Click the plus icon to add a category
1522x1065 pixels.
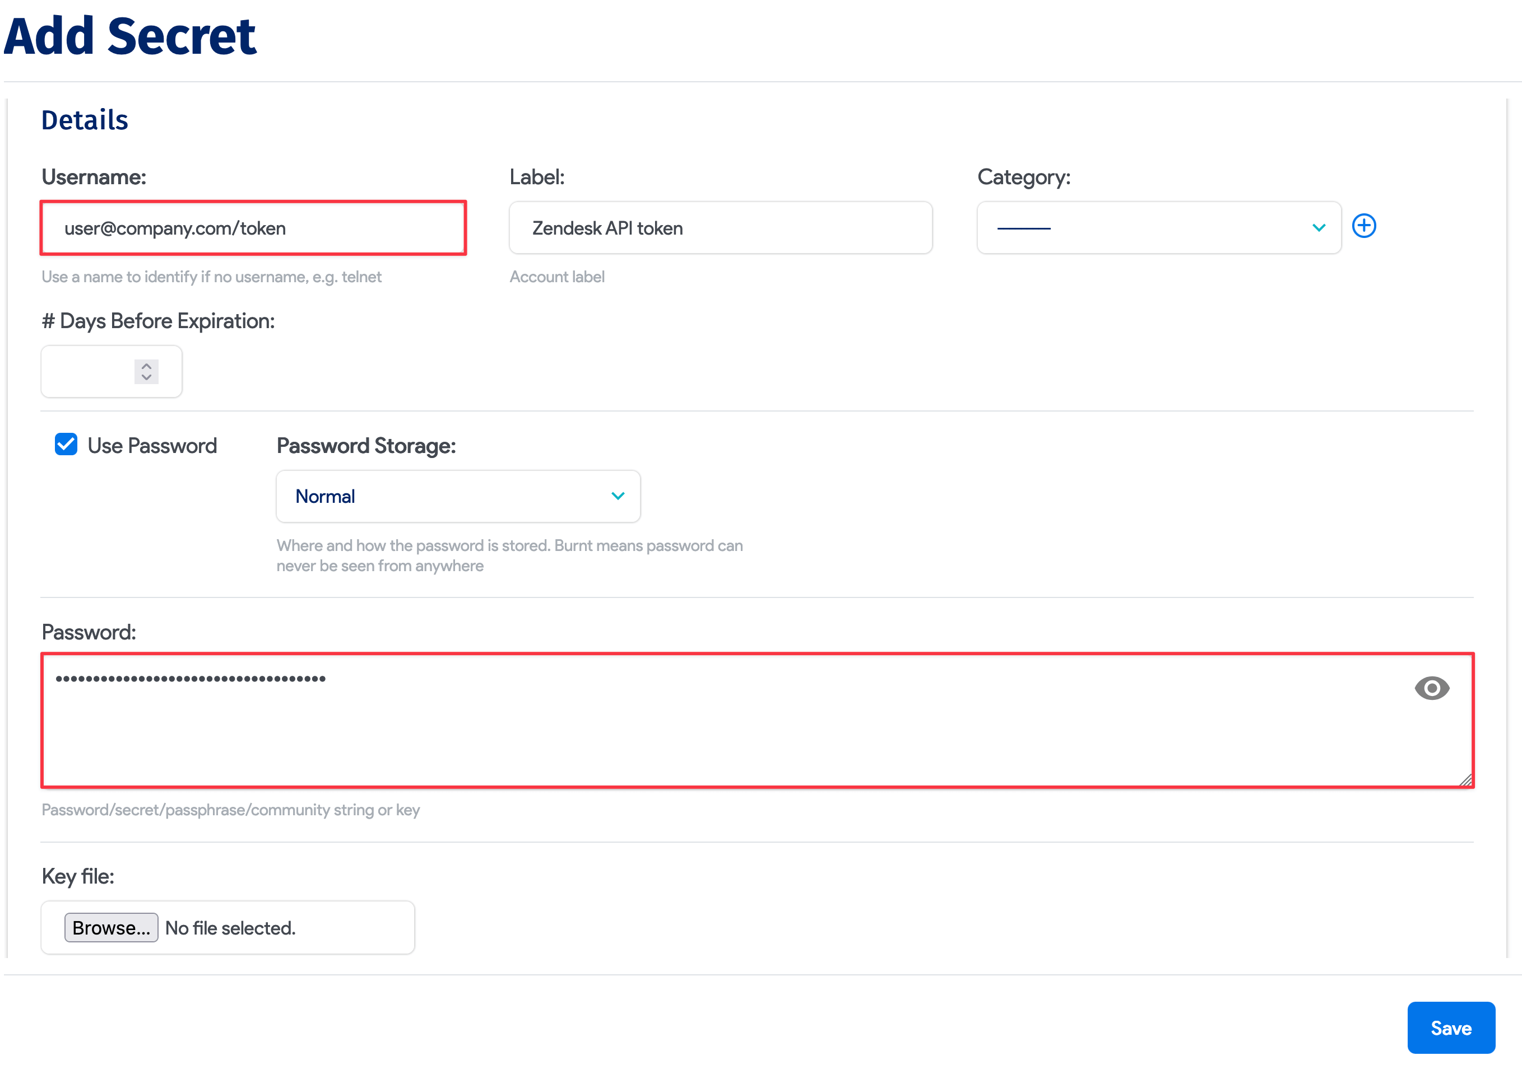(1363, 226)
